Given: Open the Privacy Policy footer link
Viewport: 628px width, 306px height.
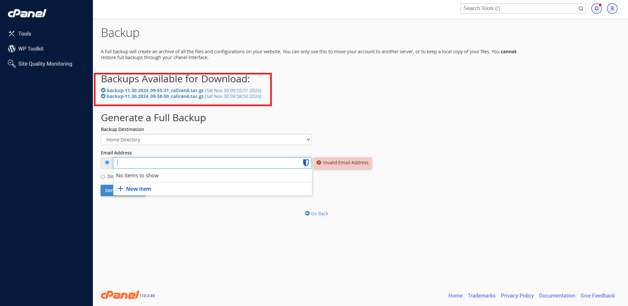Looking at the screenshot, I should [517, 296].
